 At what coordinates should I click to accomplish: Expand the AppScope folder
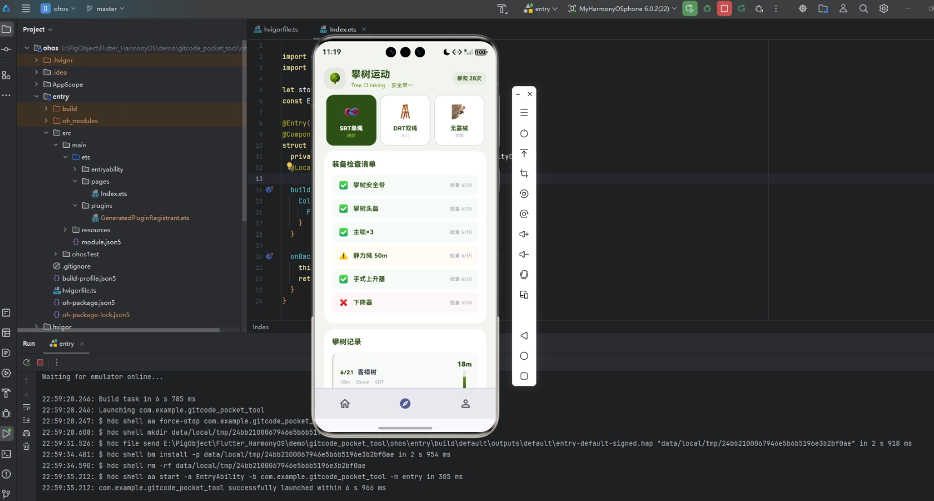coord(37,84)
